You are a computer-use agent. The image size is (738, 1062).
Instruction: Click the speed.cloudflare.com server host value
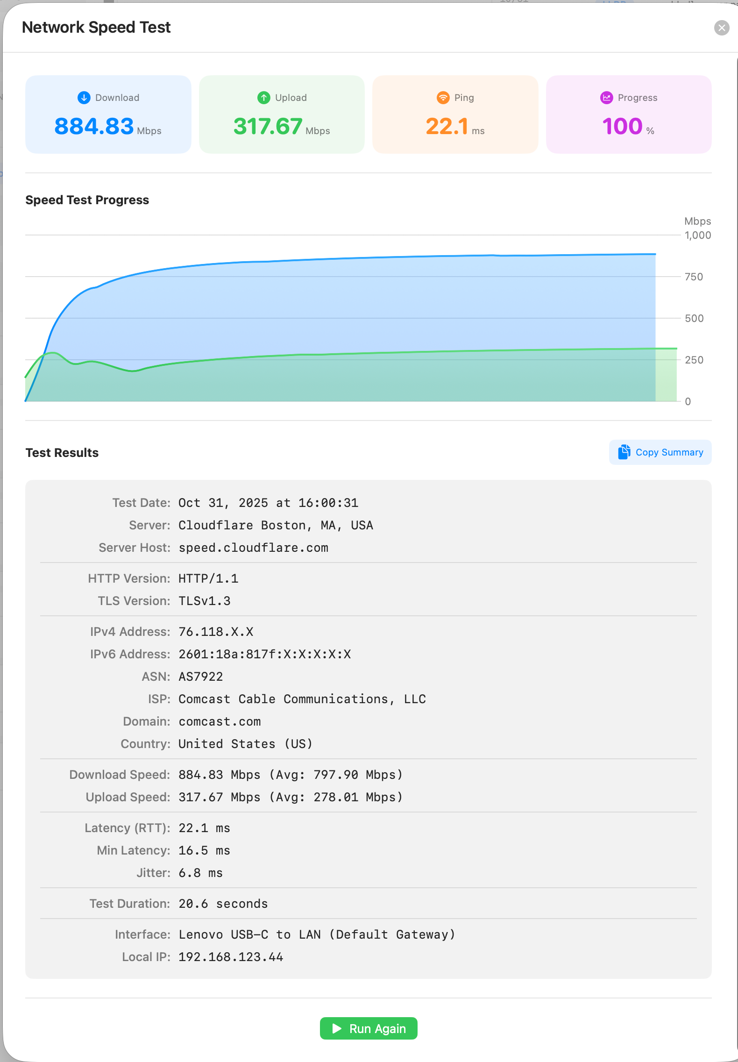(253, 548)
